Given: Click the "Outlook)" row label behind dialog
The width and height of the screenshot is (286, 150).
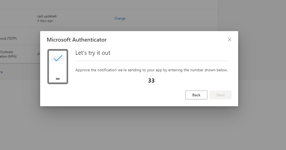Looking at the screenshot, I should [x=7, y=52].
